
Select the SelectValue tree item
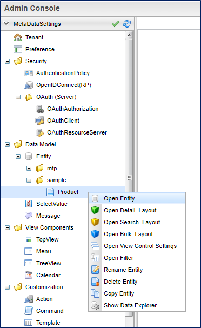52,204
